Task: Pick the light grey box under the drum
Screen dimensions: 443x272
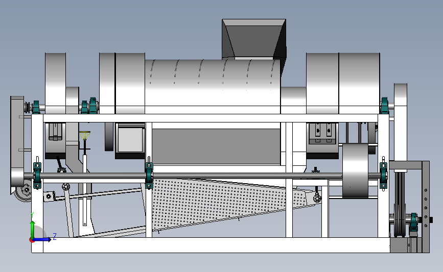Action: pos(130,140)
